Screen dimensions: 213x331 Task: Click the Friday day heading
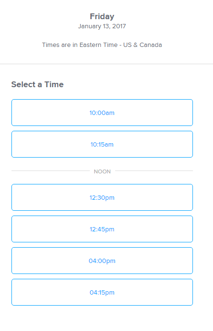[102, 17]
